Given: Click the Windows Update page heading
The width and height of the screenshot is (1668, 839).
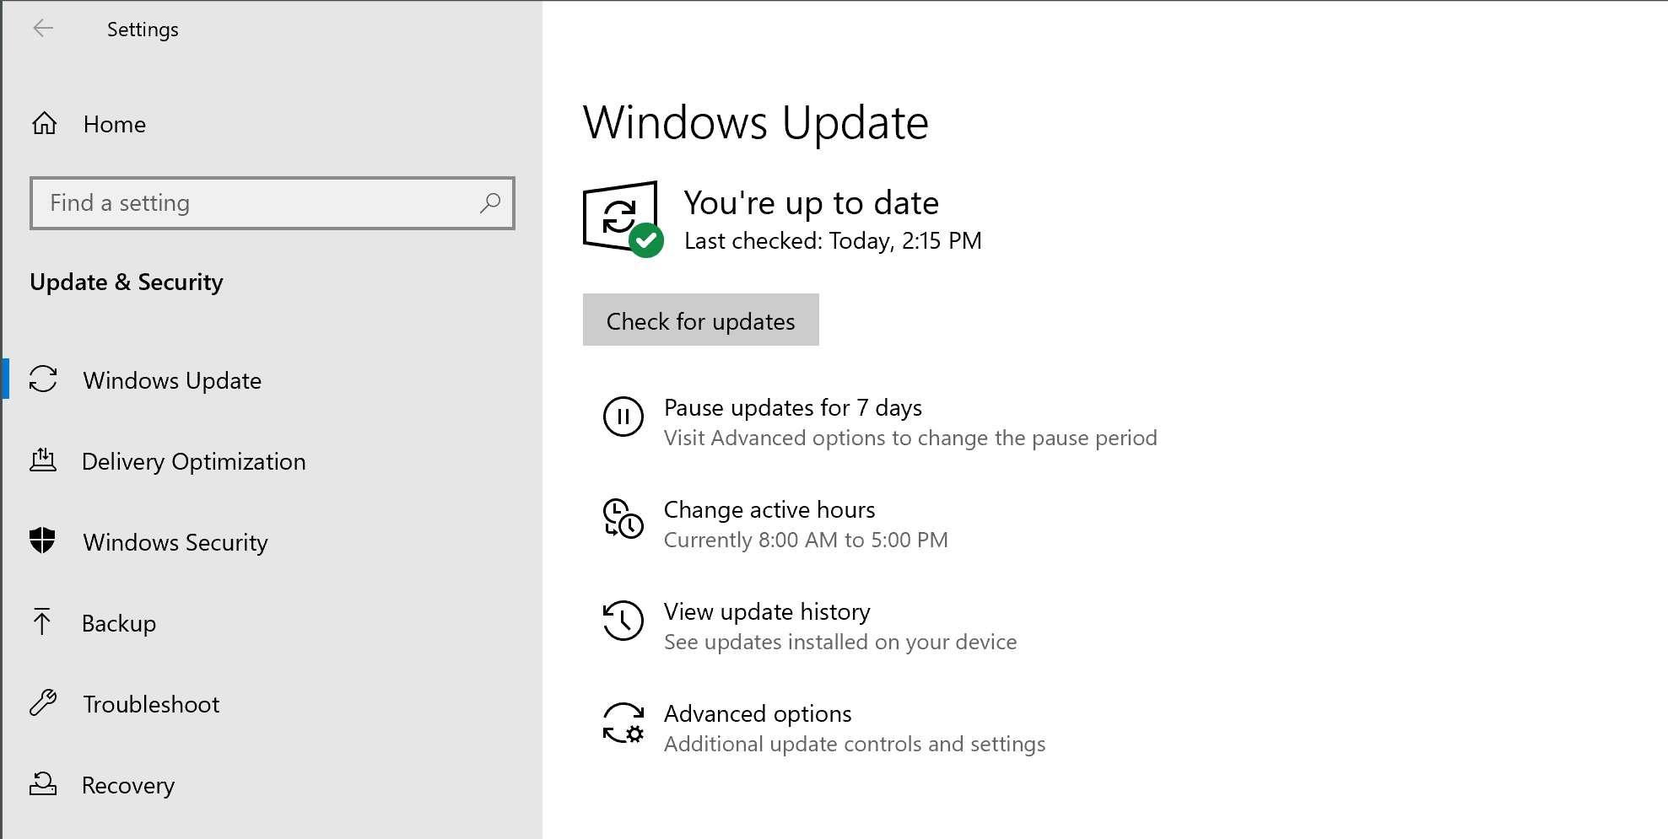Looking at the screenshot, I should (756, 123).
